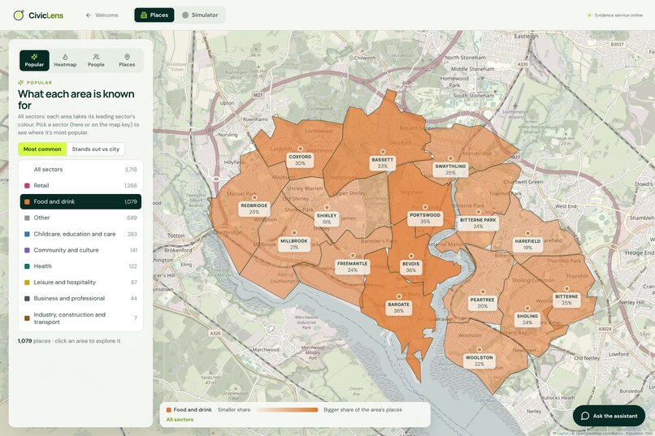Viewport: 655px width, 436px height.
Task: Open Ask the assistant chat button
Action: 609,416
